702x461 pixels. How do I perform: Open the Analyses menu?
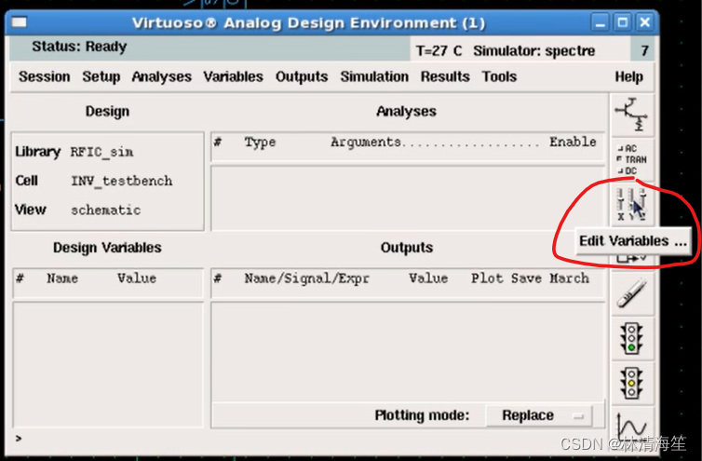(162, 76)
